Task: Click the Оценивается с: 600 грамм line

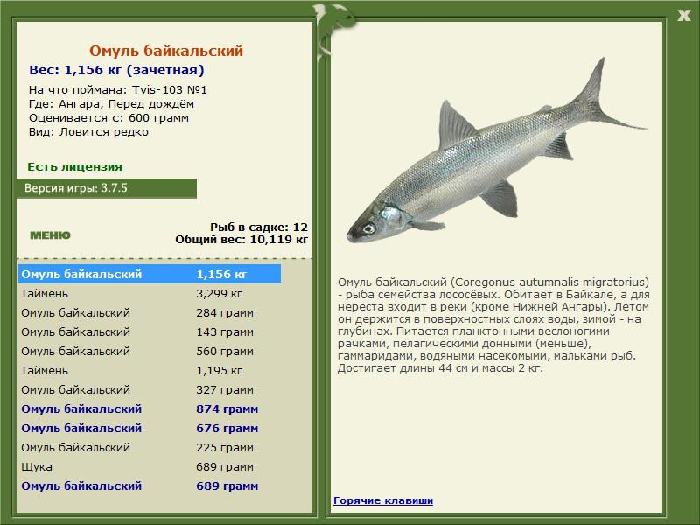Action: coord(108,118)
